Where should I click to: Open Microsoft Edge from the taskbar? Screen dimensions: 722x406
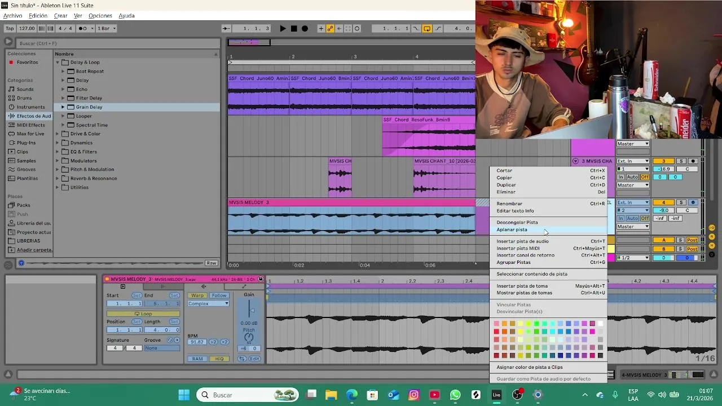(352, 395)
